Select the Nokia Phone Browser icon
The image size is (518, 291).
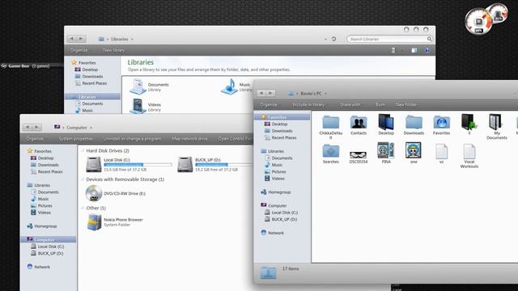coord(95,222)
